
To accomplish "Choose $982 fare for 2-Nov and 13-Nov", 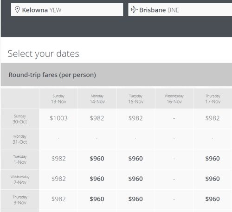I will 58,179.
